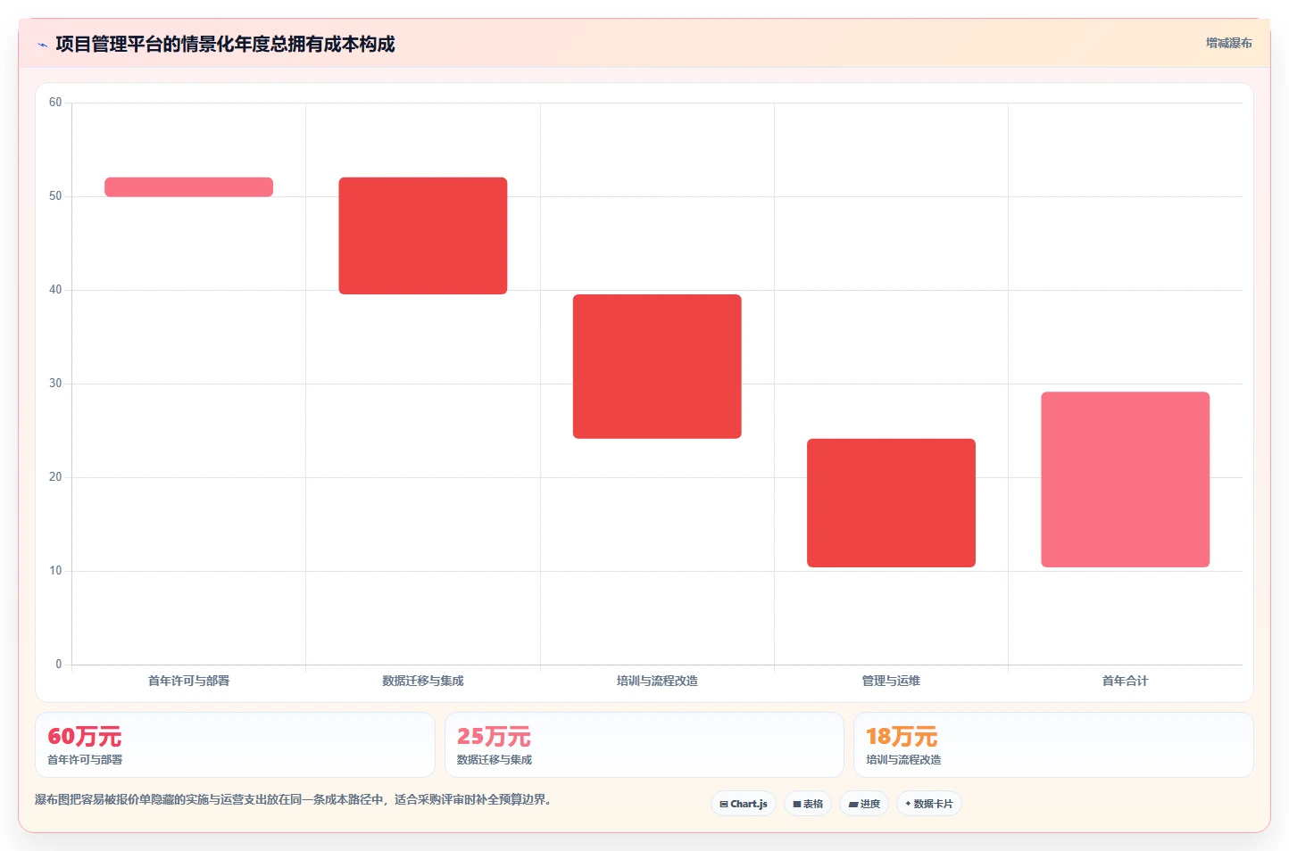This screenshot has width=1289, height=851.
Task: Open the 18万元 培训与流程改造 card
Action: [1053, 745]
